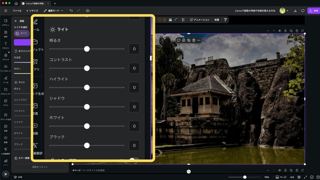Click the 共有 share button
The image size is (320, 180).
[x=313, y=11]
